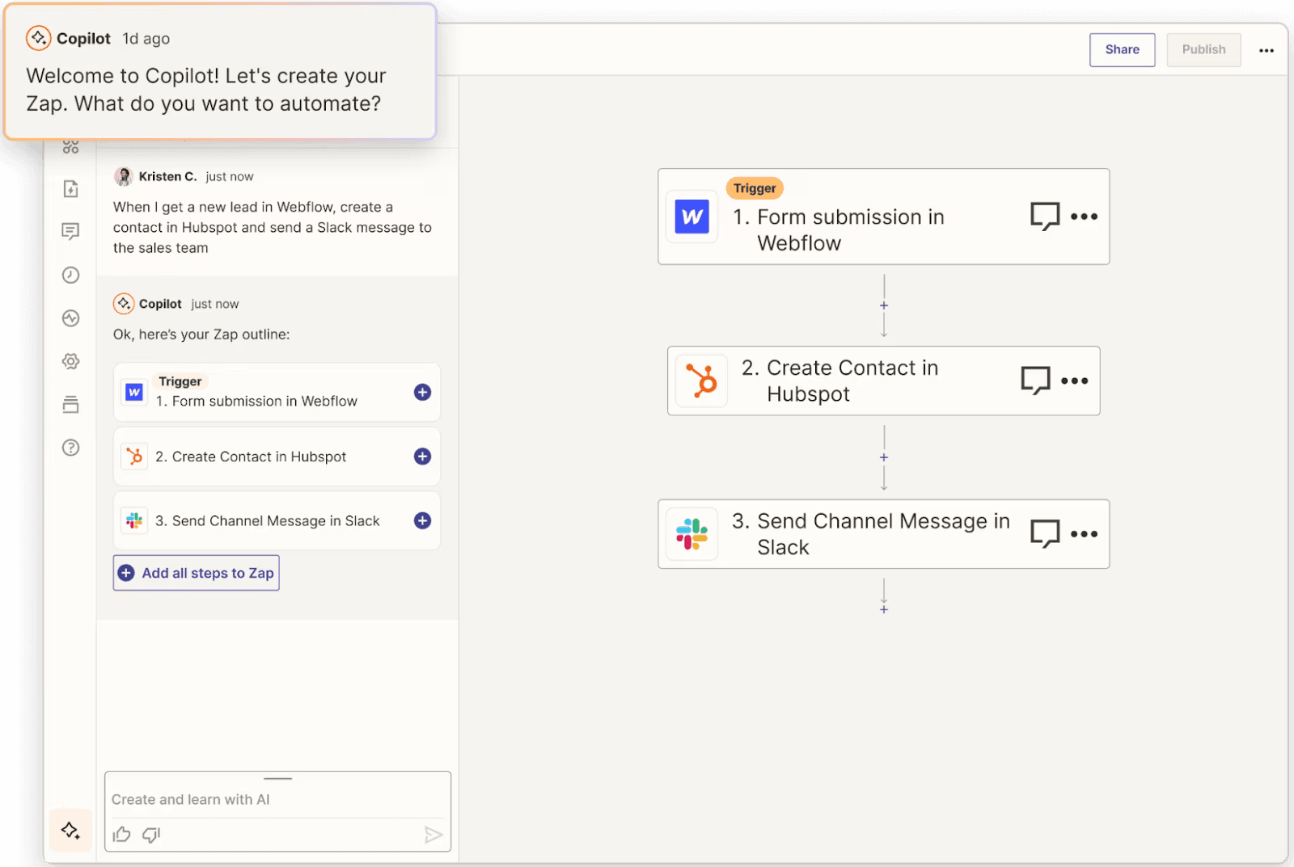Open the Zap details file icon in sidebar
The height and width of the screenshot is (867, 1294).
(71, 189)
